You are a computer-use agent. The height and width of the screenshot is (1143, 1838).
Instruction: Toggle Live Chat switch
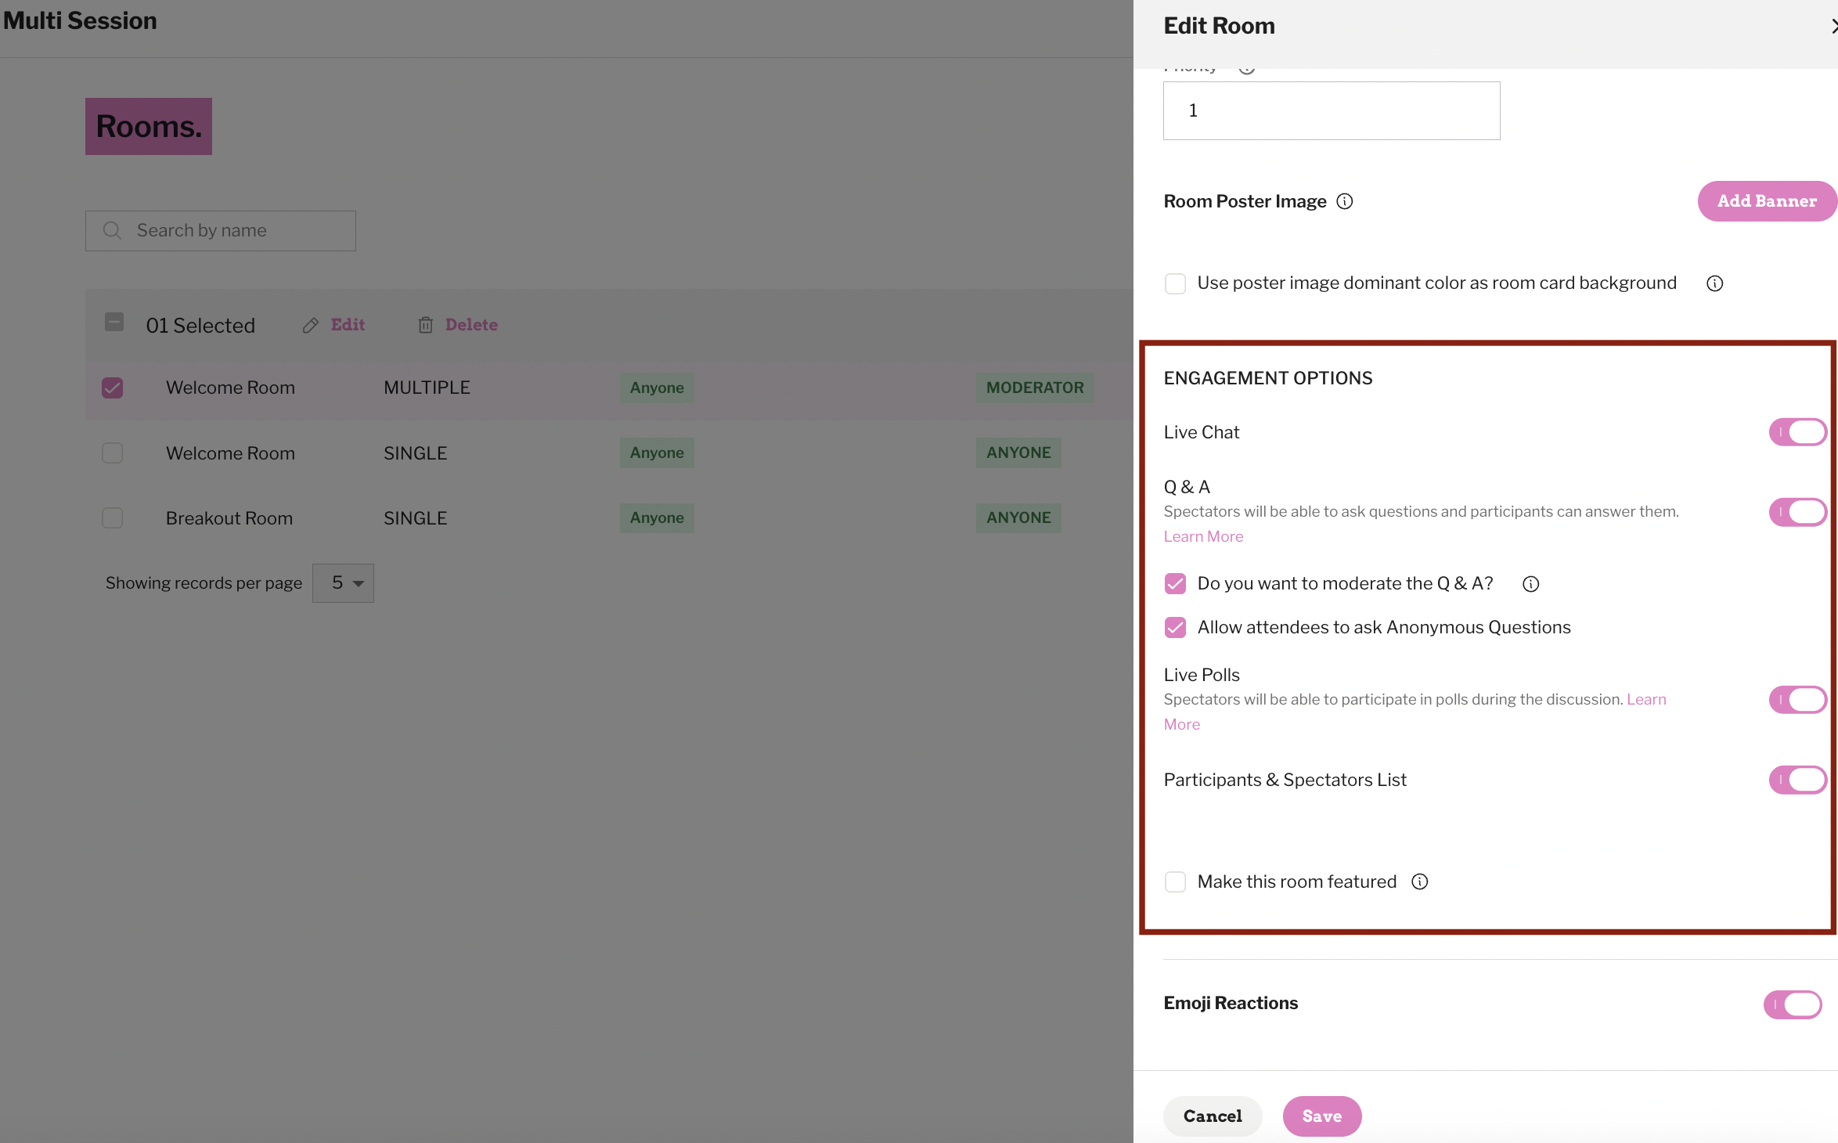pyautogui.click(x=1797, y=432)
